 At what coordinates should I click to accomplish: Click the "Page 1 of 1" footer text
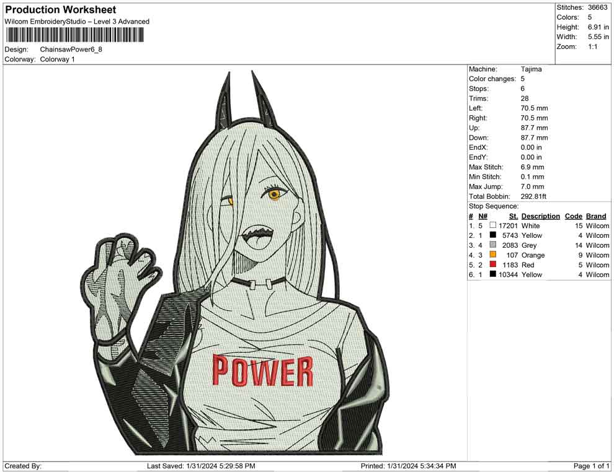click(x=591, y=466)
